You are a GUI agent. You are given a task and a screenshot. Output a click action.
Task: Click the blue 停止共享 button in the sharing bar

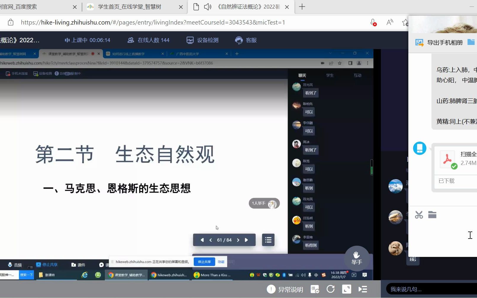click(x=204, y=262)
